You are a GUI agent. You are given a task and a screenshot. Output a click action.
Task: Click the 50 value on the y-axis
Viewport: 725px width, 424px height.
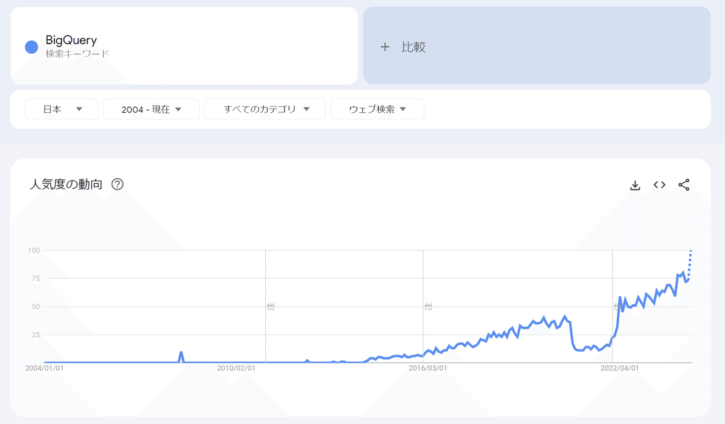[x=36, y=307]
